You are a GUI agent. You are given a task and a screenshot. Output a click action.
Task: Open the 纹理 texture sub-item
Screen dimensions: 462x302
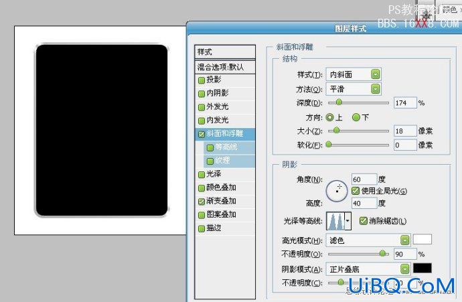229,161
